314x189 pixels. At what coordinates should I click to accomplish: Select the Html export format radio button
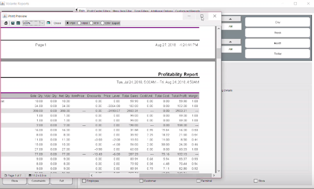click(80, 23)
